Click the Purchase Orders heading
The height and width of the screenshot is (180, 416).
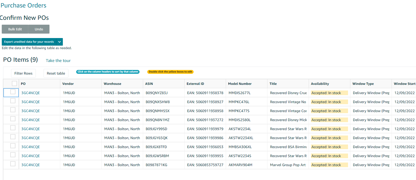point(23,5)
